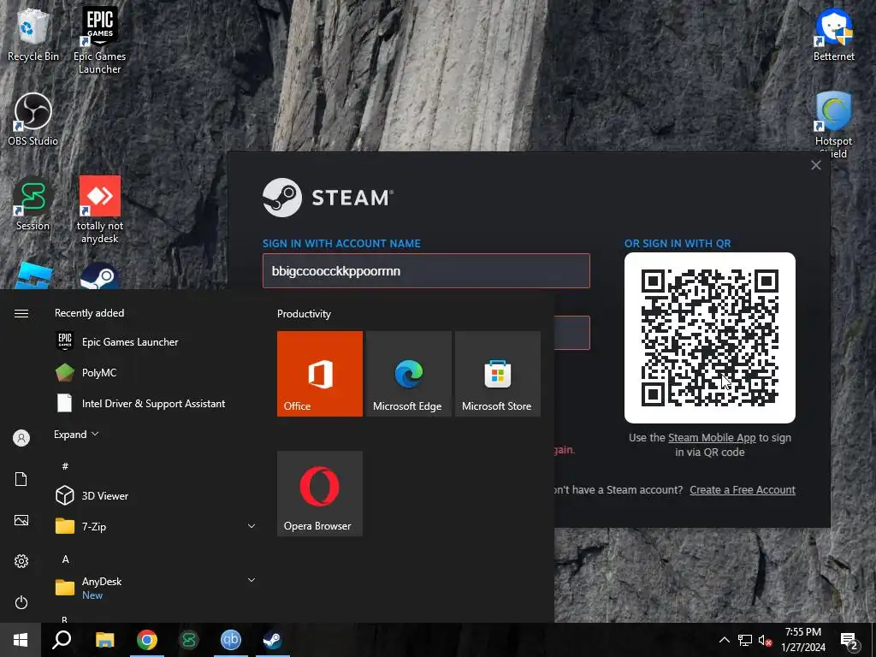The height and width of the screenshot is (657, 876).
Task: Open network status tray icon
Action: (x=745, y=640)
